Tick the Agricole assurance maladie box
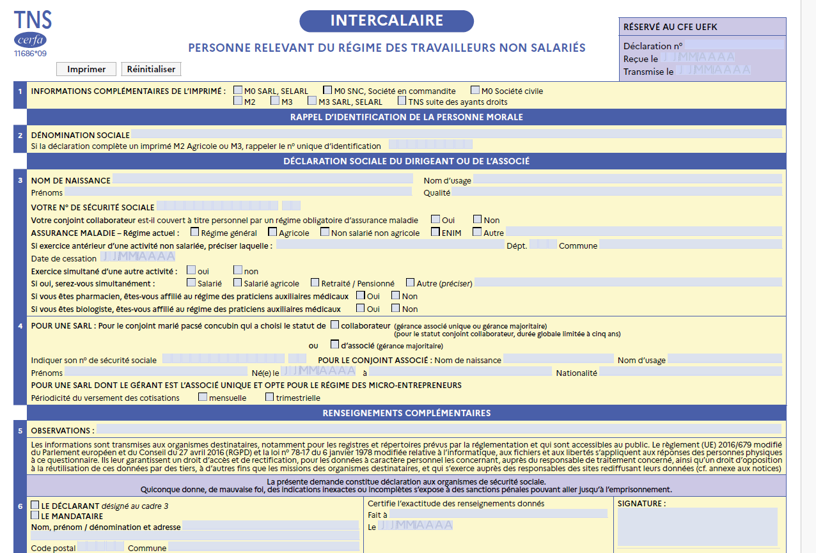Screen dimensions: 816x553 [272, 232]
